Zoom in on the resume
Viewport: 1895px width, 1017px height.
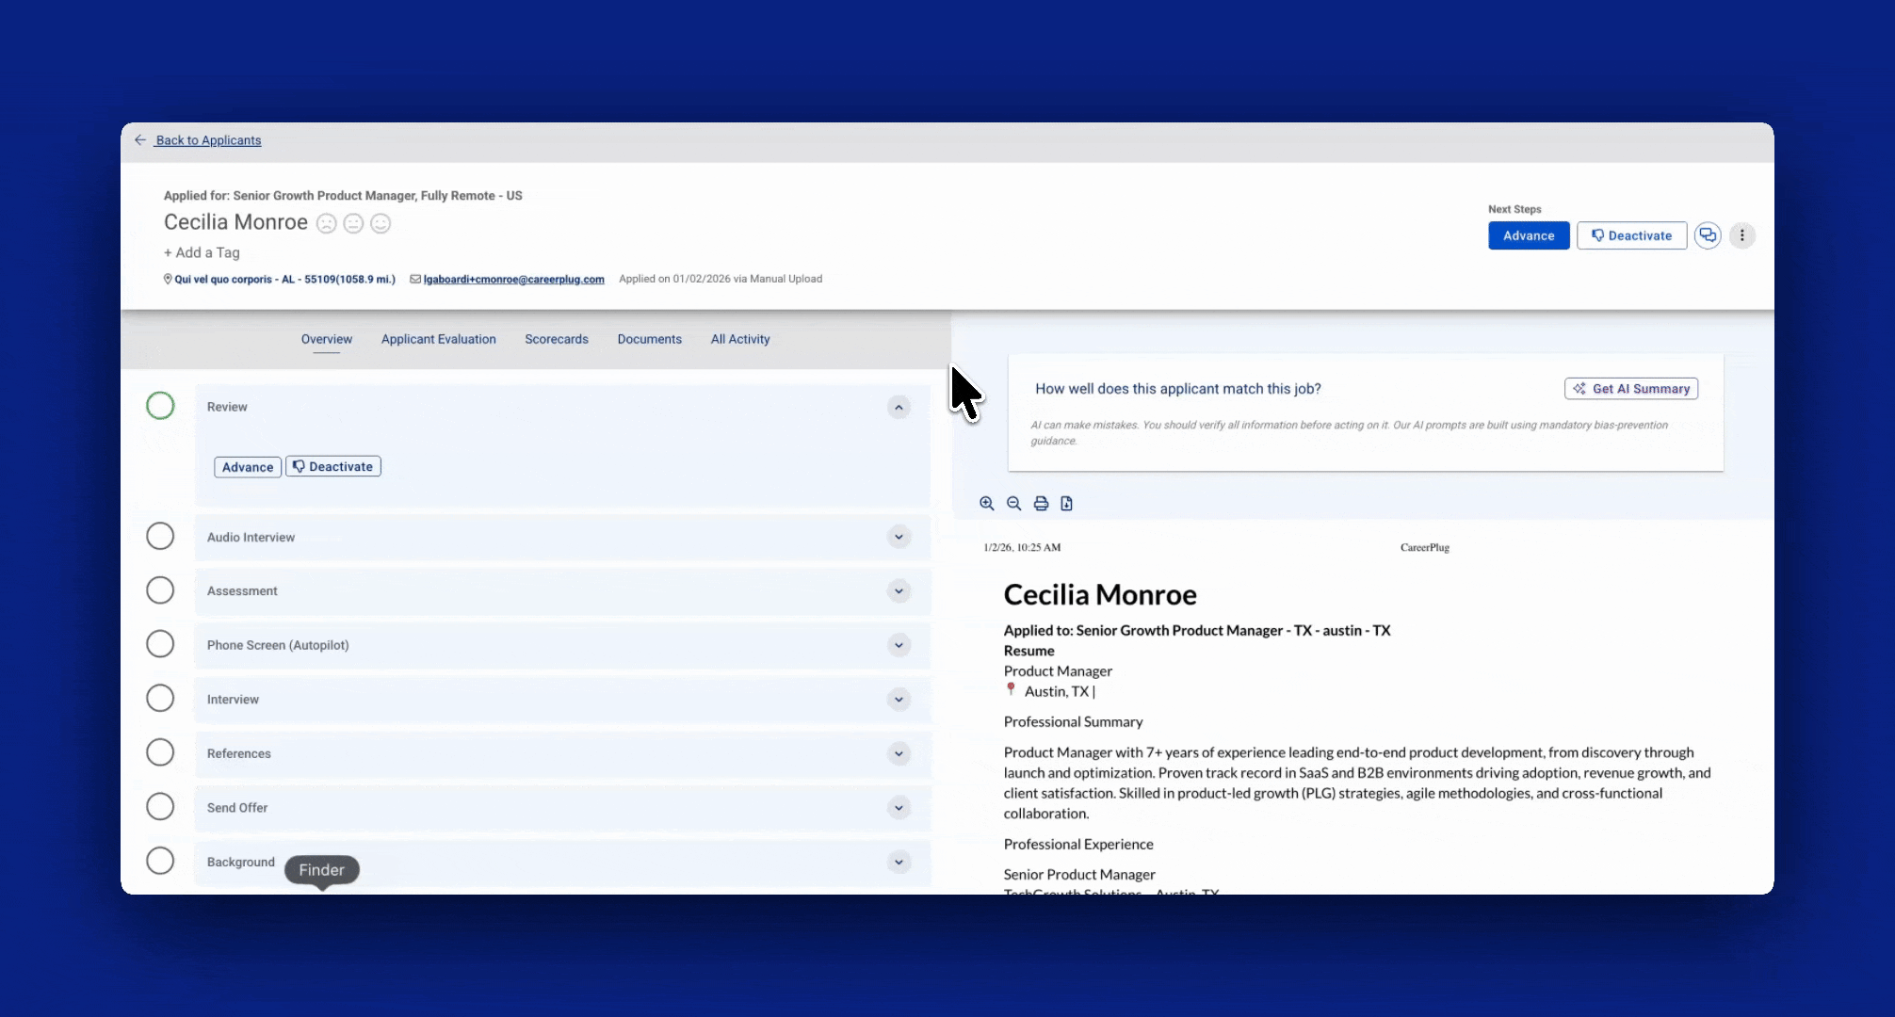click(986, 504)
